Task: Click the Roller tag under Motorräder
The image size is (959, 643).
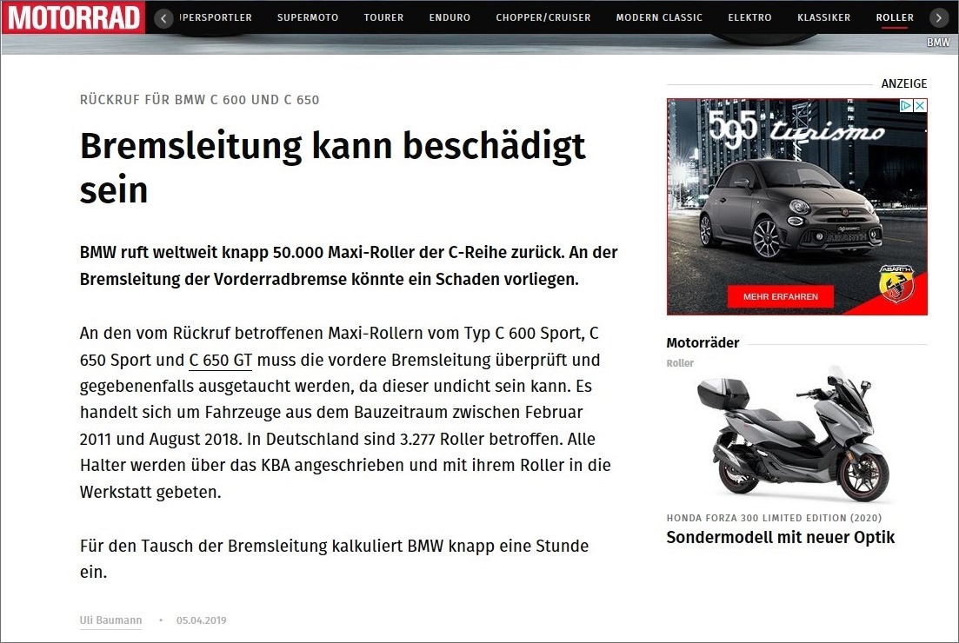Action: click(x=680, y=363)
